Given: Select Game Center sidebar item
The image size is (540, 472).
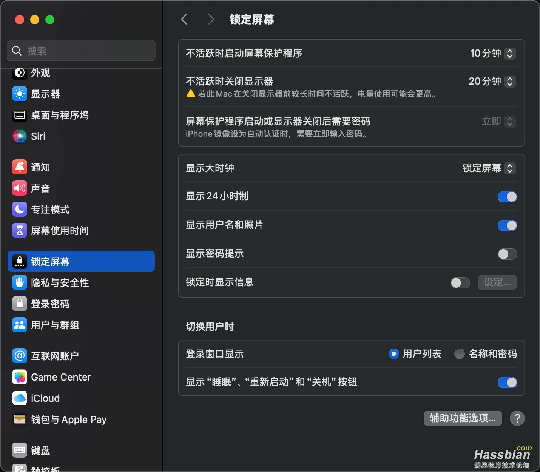Looking at the screenshot, I should [x=81, y=377].
